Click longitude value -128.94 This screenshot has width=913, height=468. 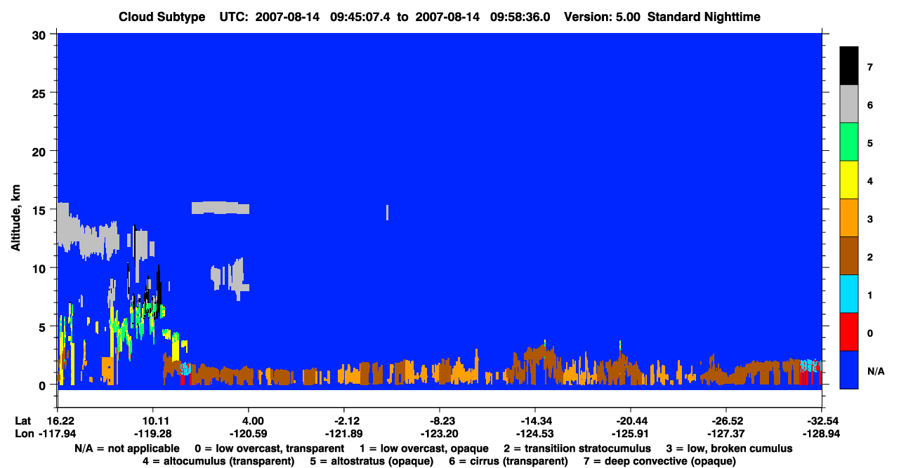[822, 434]
